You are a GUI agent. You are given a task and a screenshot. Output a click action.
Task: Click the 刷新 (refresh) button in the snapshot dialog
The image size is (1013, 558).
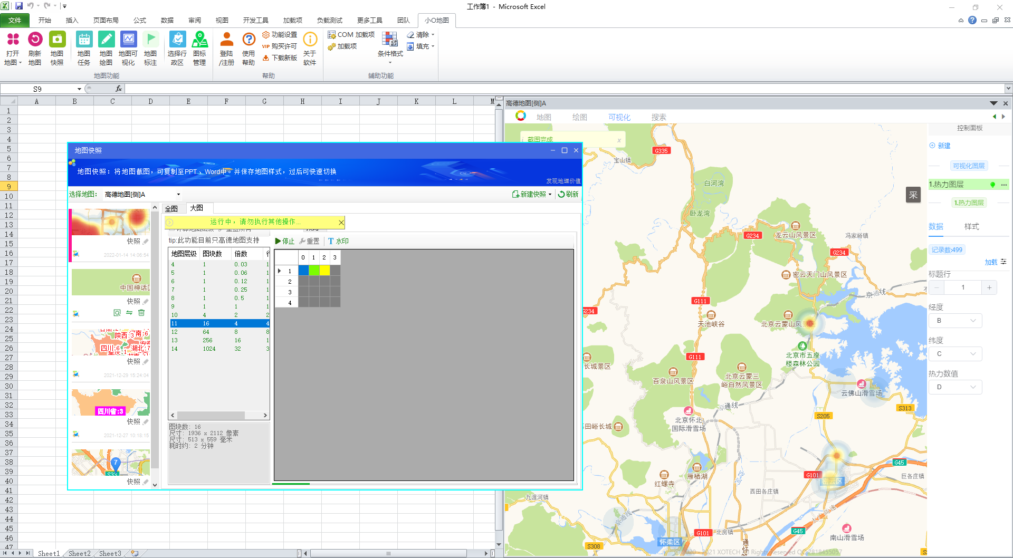[x=568, y=195]
